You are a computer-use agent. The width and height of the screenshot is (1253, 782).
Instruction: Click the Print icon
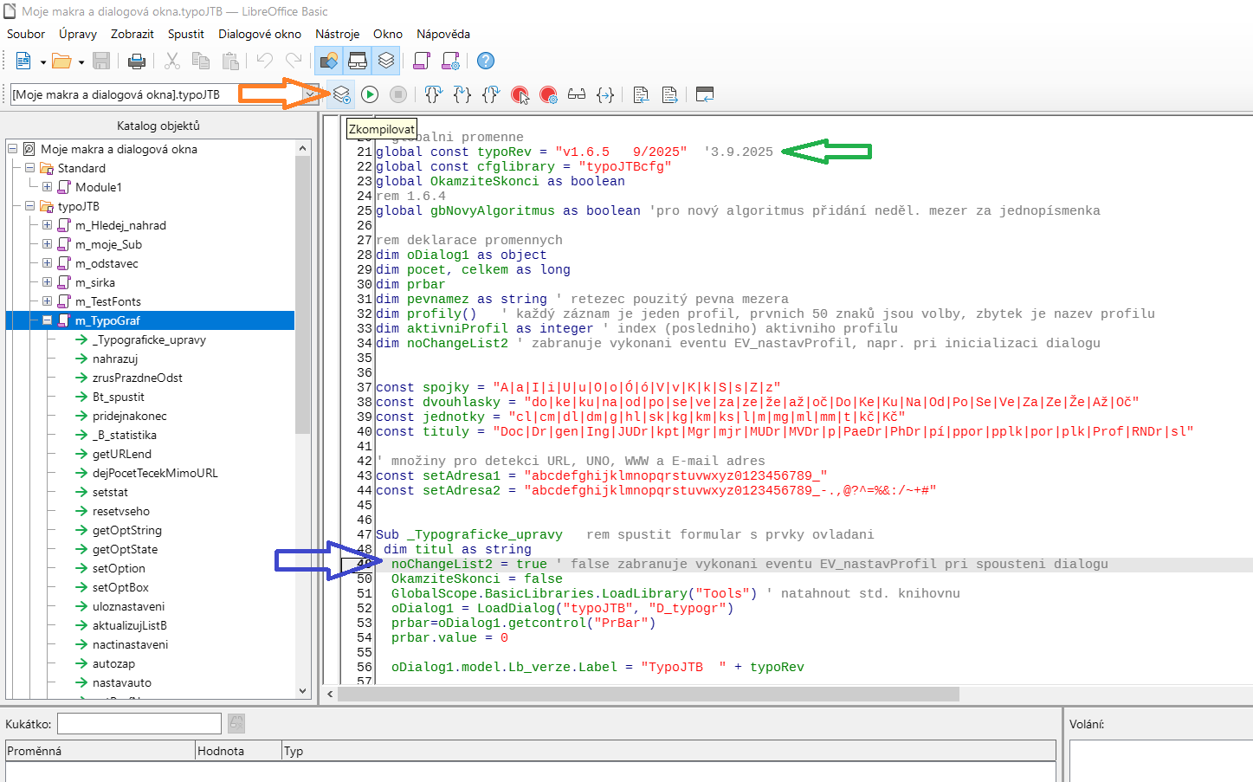(x=136, y=61)
